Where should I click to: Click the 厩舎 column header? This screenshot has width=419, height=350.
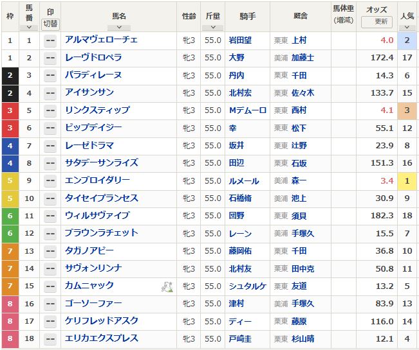[301, 16]
